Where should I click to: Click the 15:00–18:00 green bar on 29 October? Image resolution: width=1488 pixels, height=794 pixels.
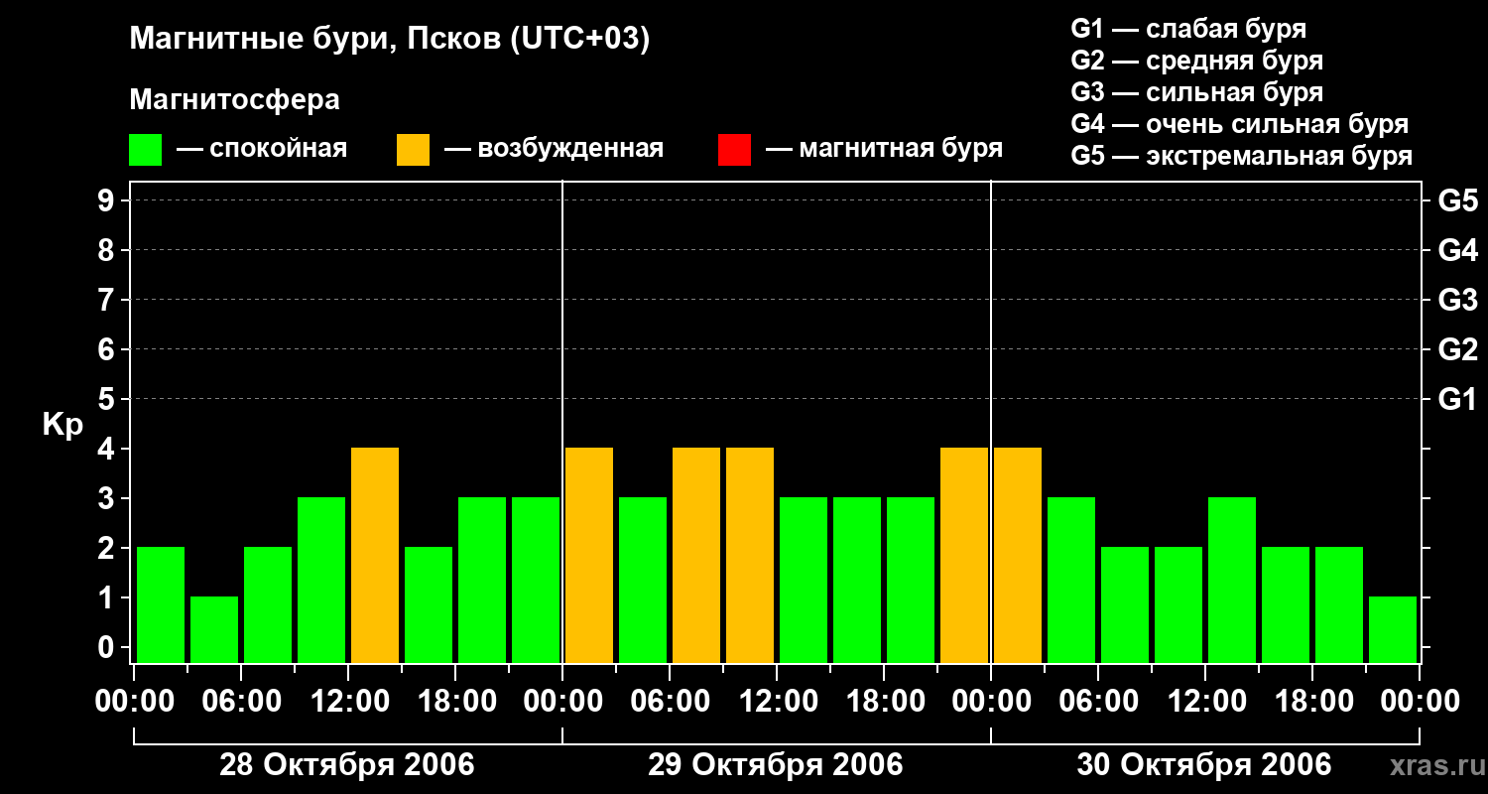(857, 580)
